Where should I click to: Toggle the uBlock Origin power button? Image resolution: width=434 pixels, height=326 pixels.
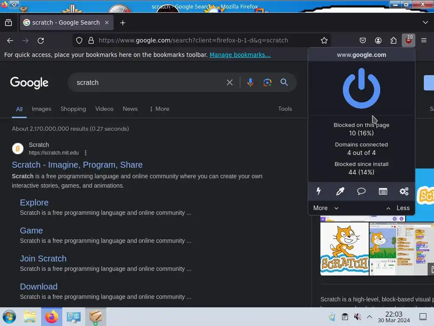point(361,88)
